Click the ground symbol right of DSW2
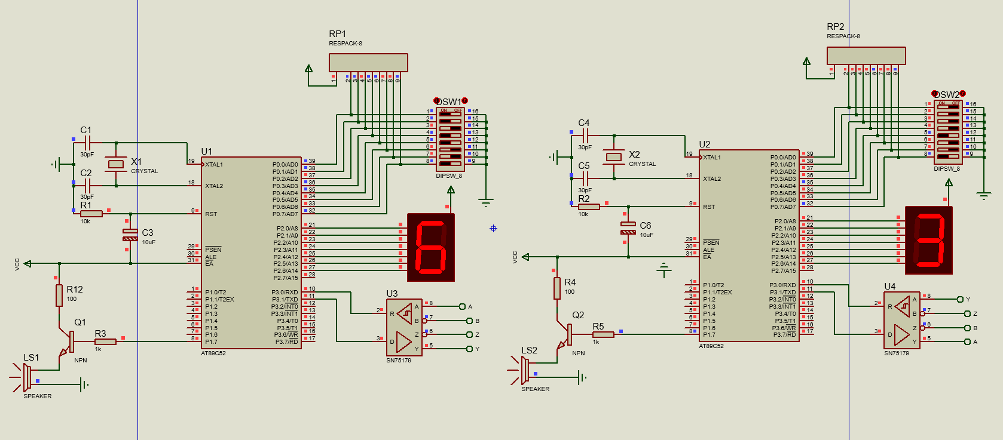The height and width of the screenshot is (440, 1003). [x=984, y=196]
